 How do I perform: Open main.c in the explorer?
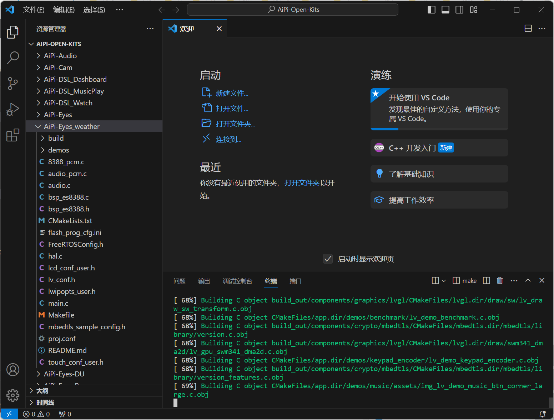pos(94,303)
